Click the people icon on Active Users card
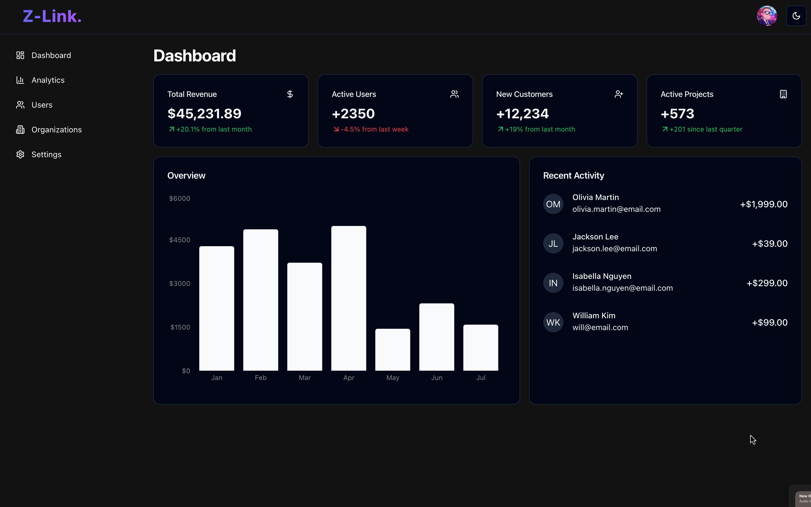The width and height of the screenshot is (811, 507). [454, 94]
